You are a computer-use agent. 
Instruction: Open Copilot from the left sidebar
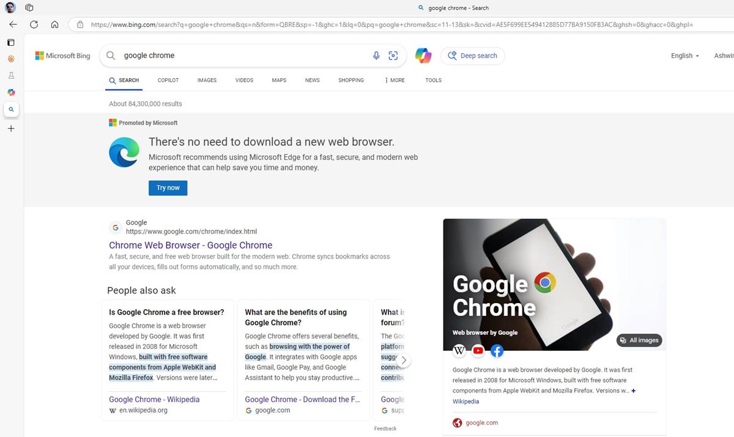click(x=11, y=92)
